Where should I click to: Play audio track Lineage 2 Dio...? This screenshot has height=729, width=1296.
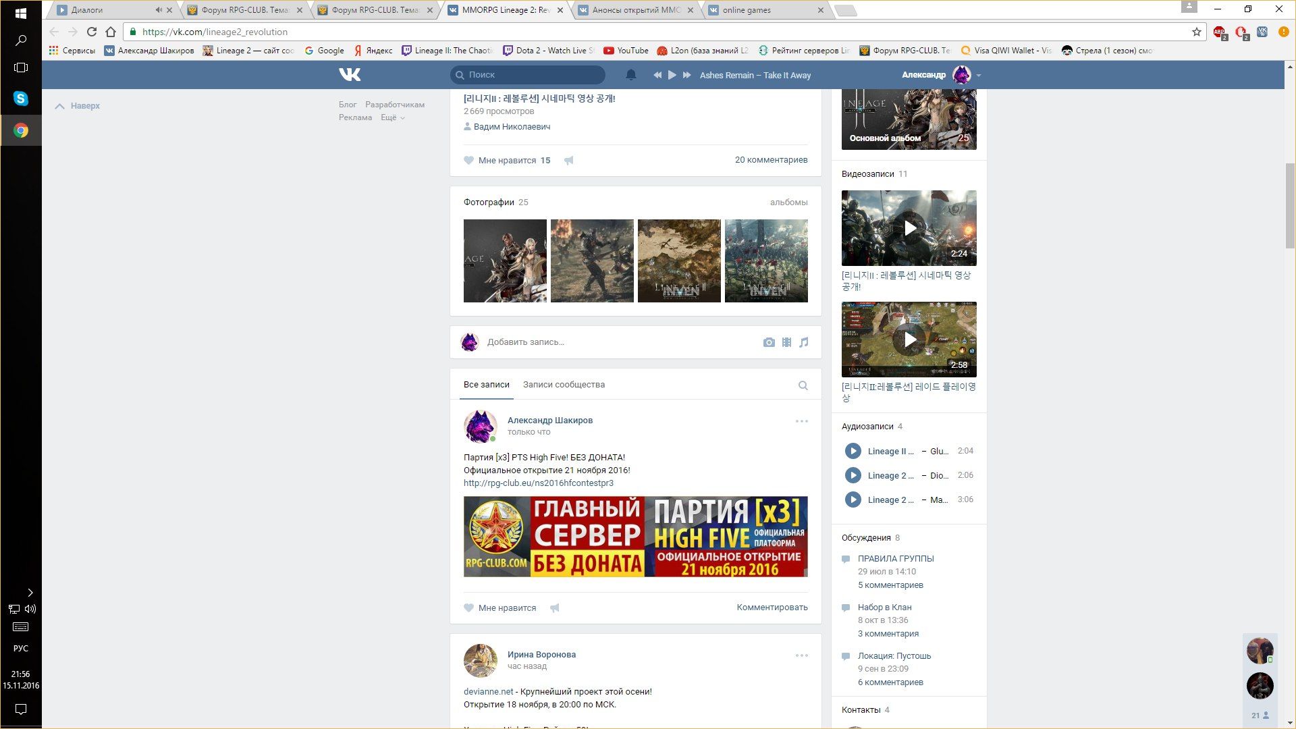[853, 475]
